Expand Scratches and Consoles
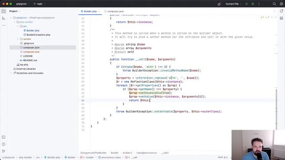The height and width of the screenshot is (160, 285). pyautogui.click(x=11, y=73)
